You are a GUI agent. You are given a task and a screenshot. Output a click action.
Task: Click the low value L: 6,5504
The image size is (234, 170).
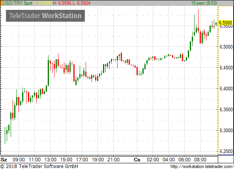(81, 3)
